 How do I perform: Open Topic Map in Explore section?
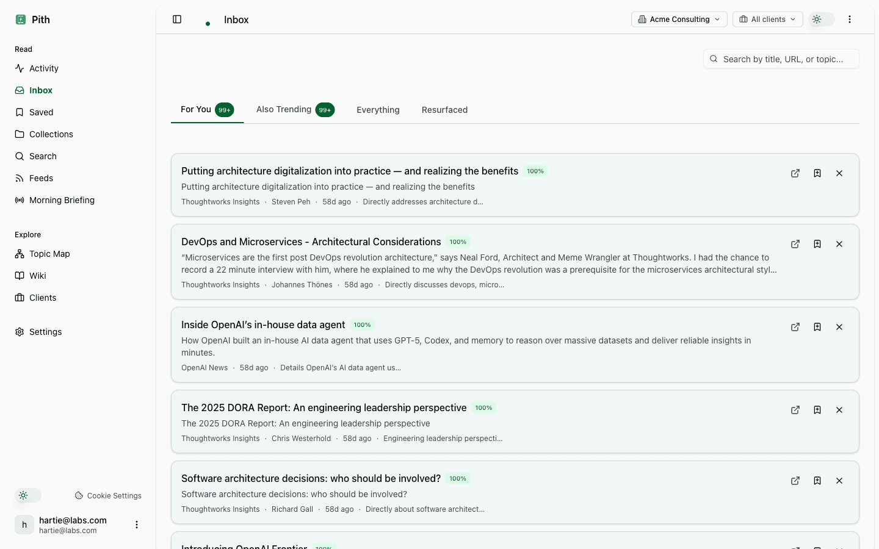(78, 254)
